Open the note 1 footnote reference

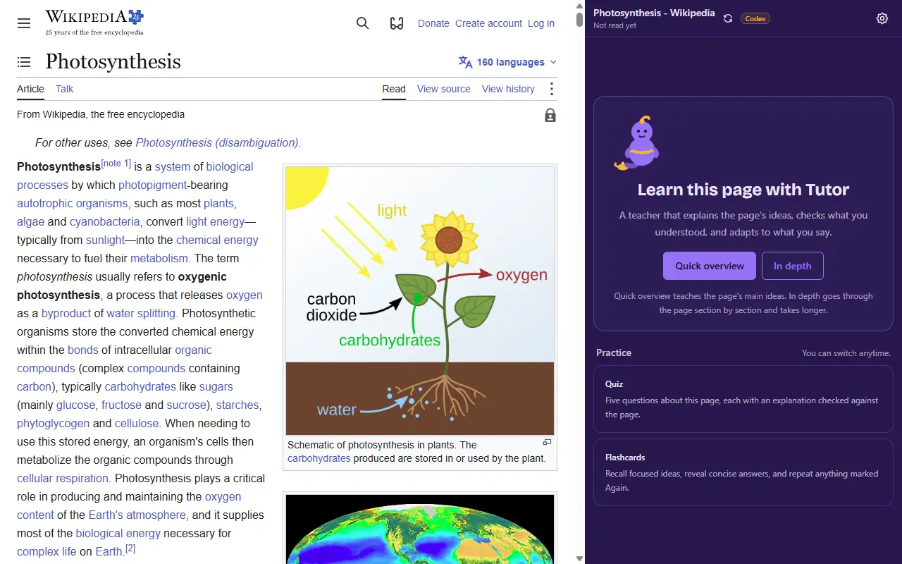[x=116, y=164]
